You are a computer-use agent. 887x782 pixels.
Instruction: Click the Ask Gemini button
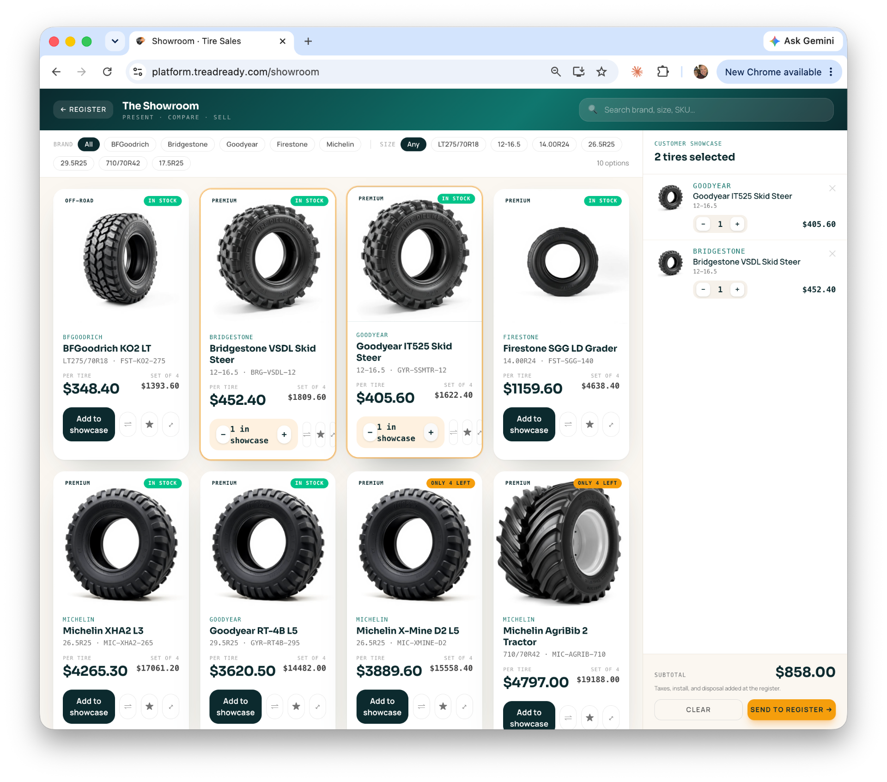pyautogui.click(x=802, y=41)
